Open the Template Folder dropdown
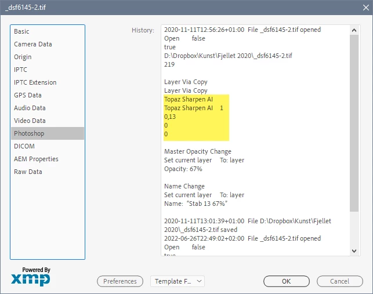Viewport: 373px width, 294px height. [178, 281]
